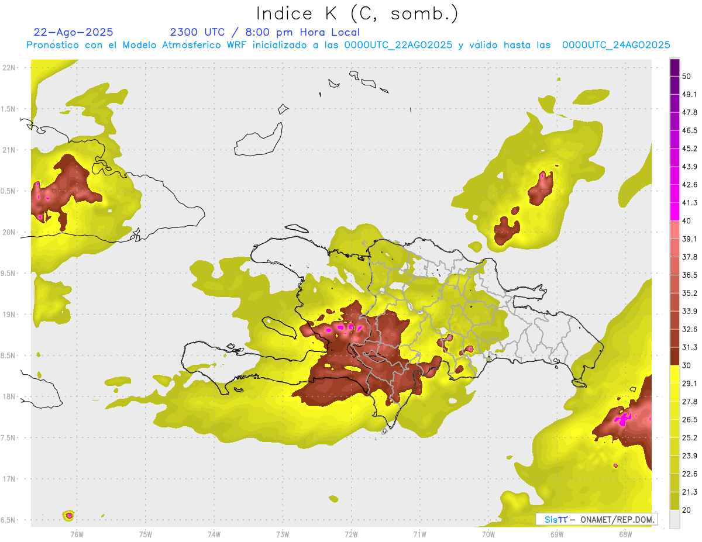Viewport: 702px width, 542px height.
Task: Click the 19N latitude label
Action: (8, 315)
